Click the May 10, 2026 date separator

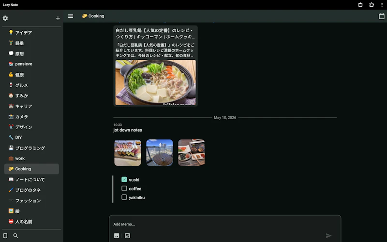(x=225, y=118)
